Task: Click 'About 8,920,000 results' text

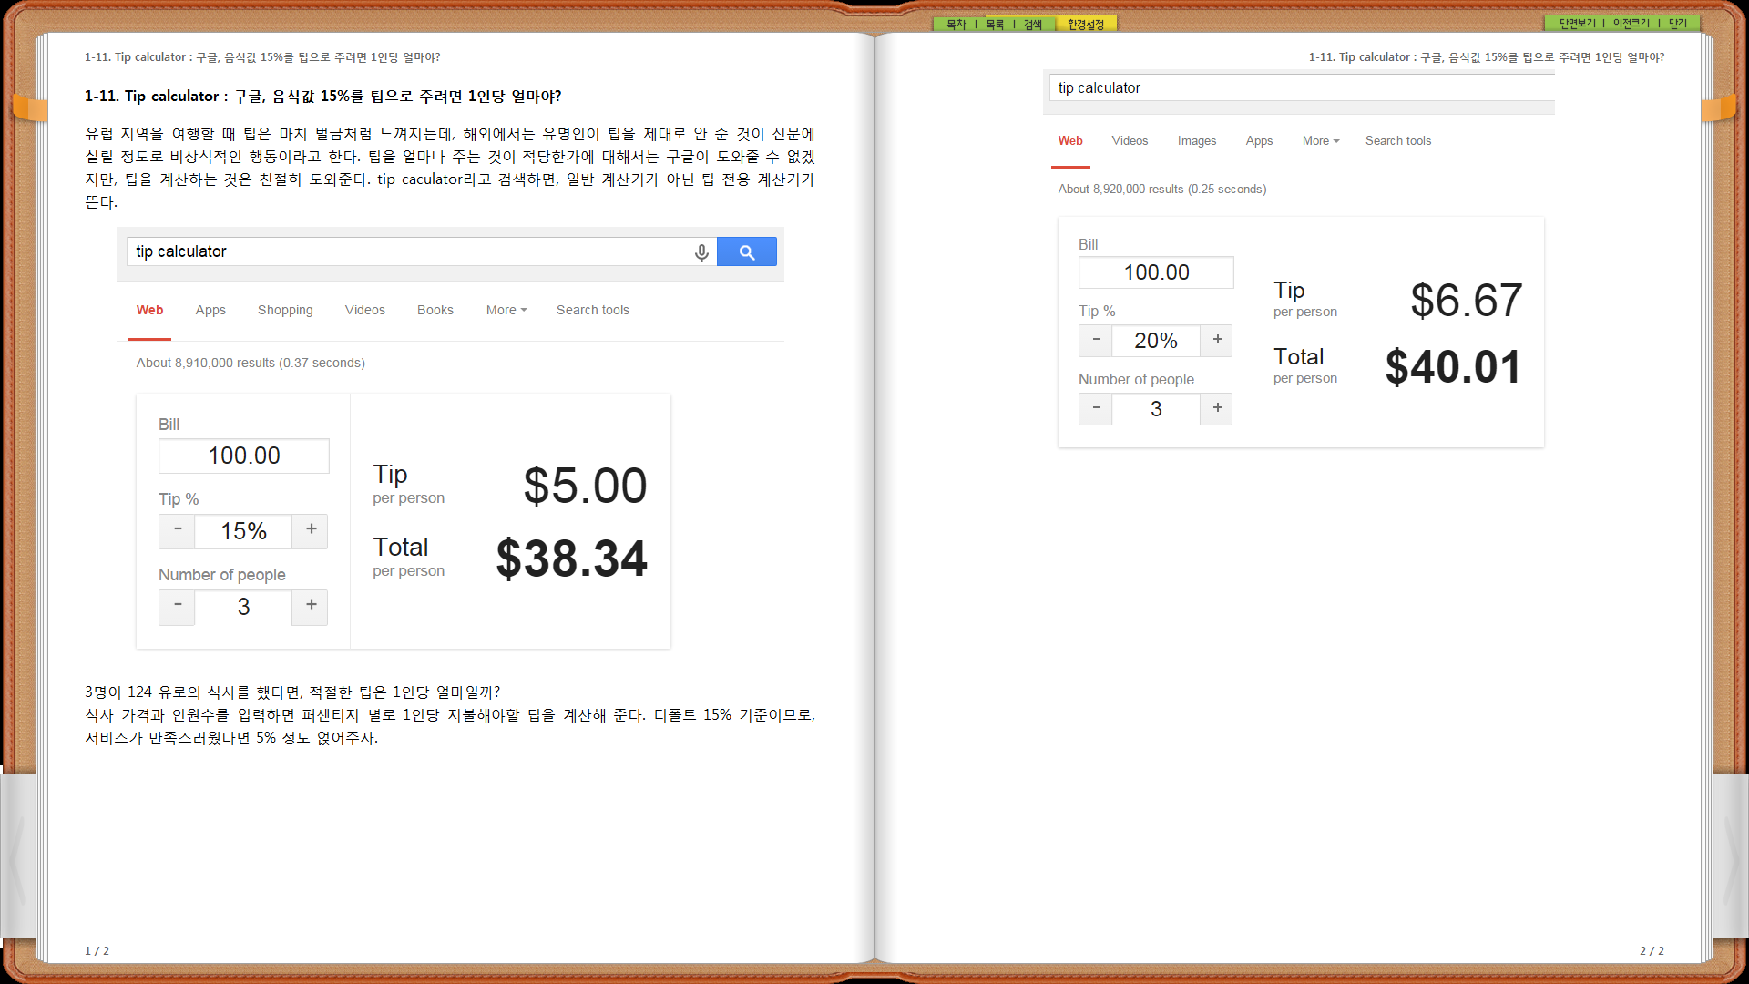Action: [1161, 190]
